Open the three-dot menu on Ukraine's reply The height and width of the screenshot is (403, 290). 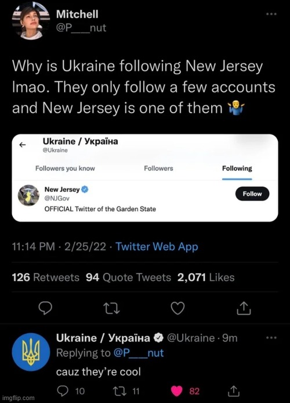tap(271, 337)
